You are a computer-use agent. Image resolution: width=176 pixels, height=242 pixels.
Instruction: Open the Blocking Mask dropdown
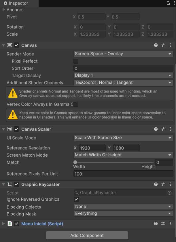pyautogui.click(x=123, y=214)
